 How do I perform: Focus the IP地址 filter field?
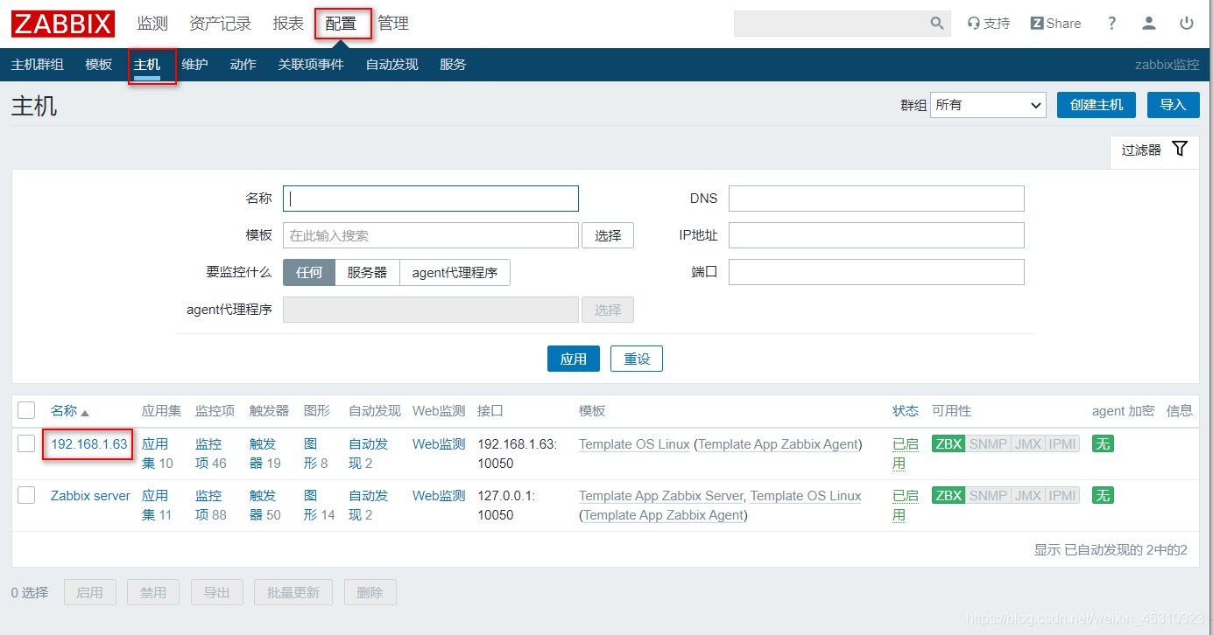click(x=877, y=235)
